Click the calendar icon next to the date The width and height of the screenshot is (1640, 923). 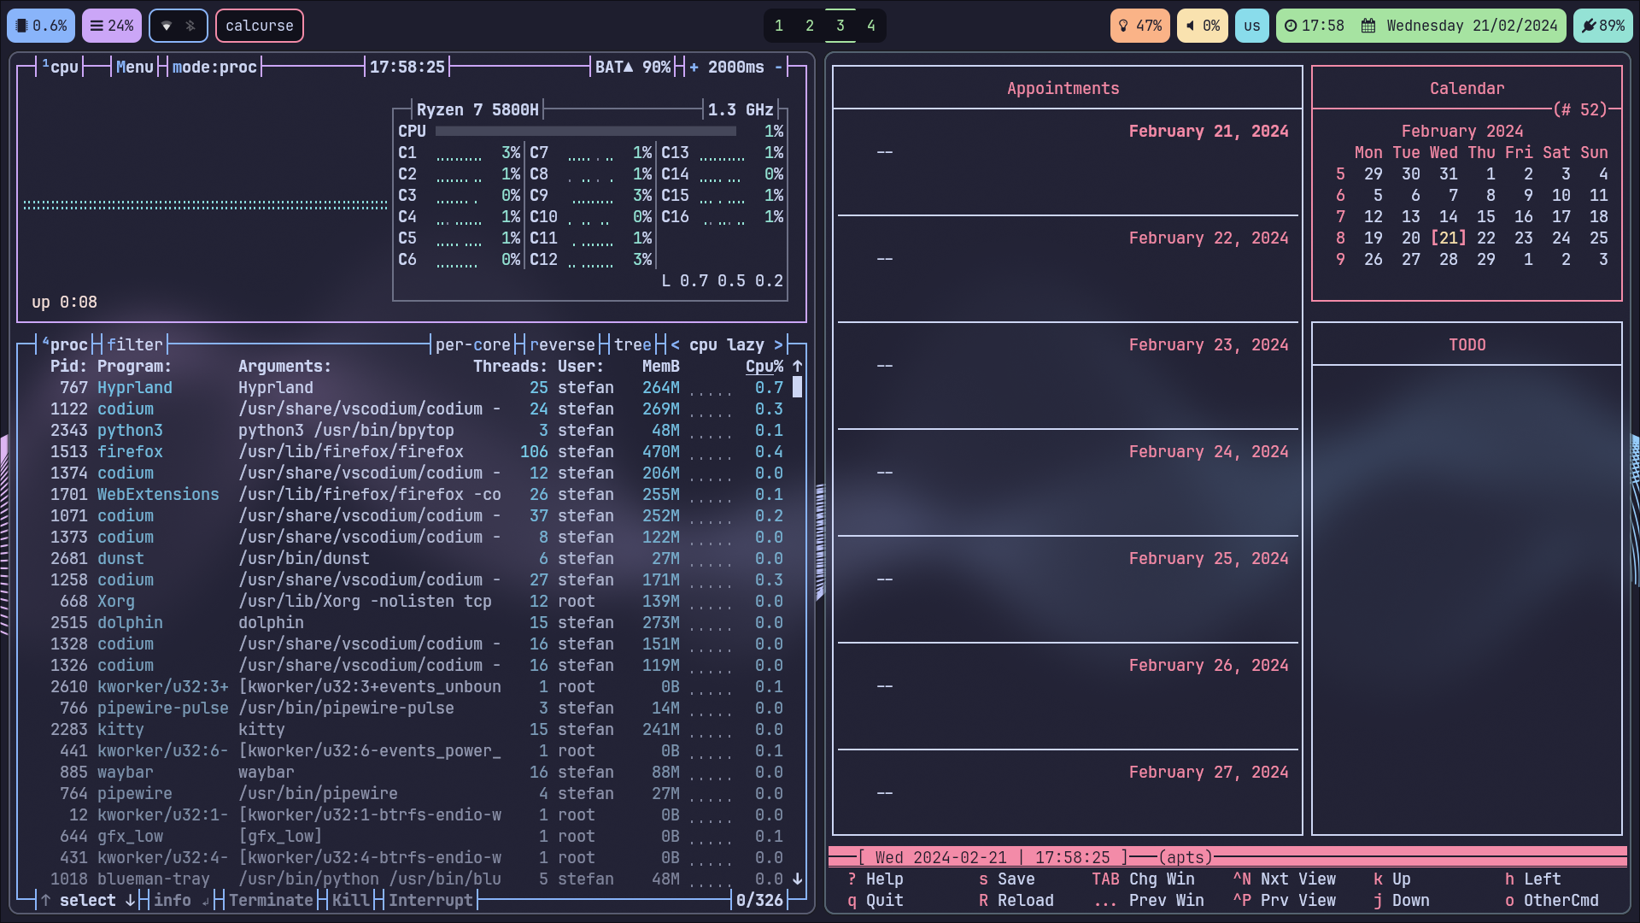[x=1367, y=26]
